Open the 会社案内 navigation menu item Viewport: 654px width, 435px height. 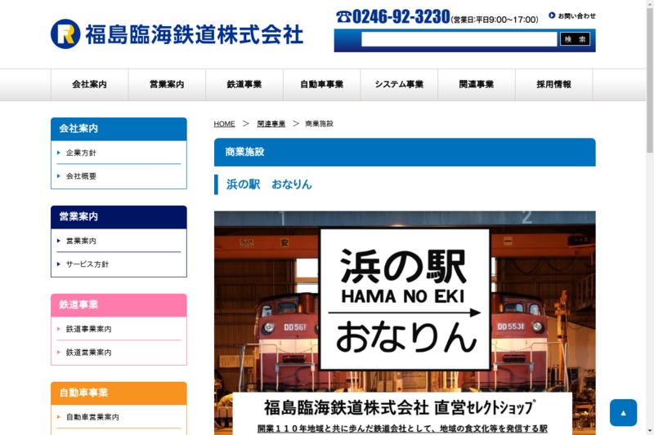pos(89,85)
